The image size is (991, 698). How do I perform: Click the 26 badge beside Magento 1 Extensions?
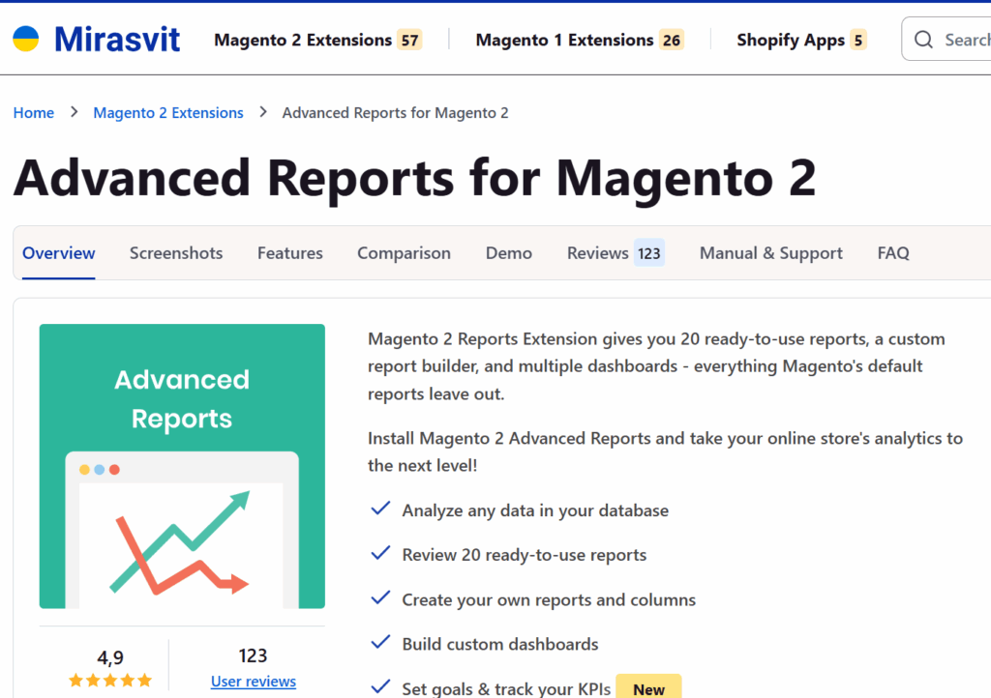click(x=672, y=41)
